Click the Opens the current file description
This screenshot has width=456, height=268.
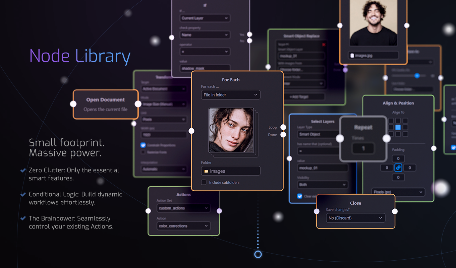106,109
